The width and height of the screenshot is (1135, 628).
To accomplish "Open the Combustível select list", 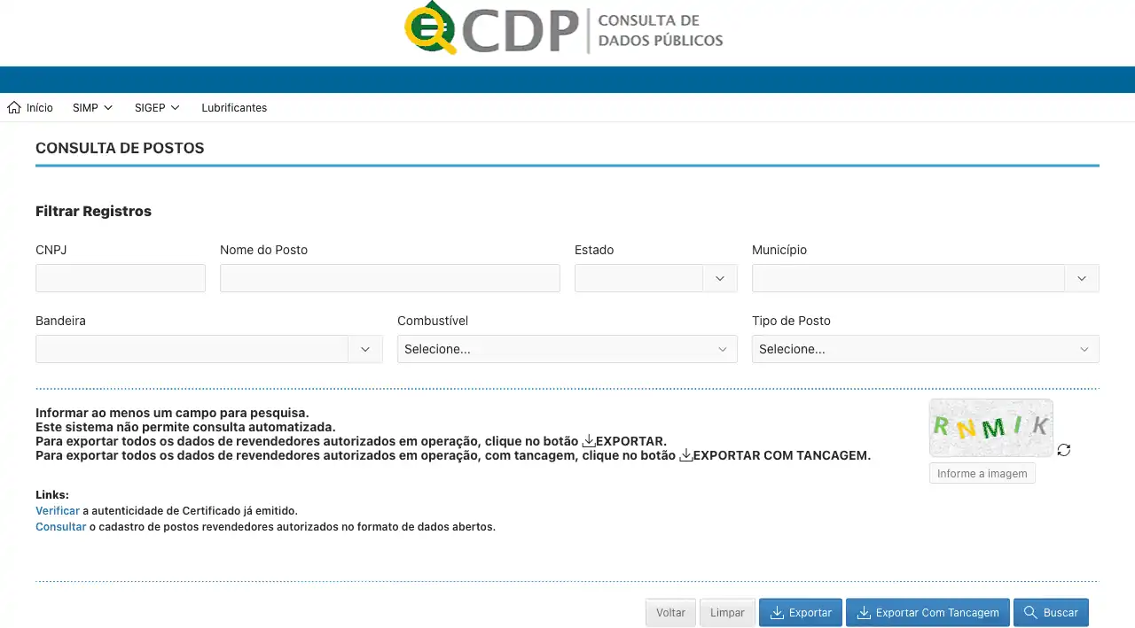I will [567, 349].
